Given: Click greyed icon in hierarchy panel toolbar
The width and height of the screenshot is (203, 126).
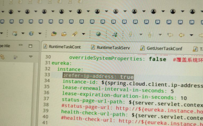Looking at the screenshot, I should point(16,57).
